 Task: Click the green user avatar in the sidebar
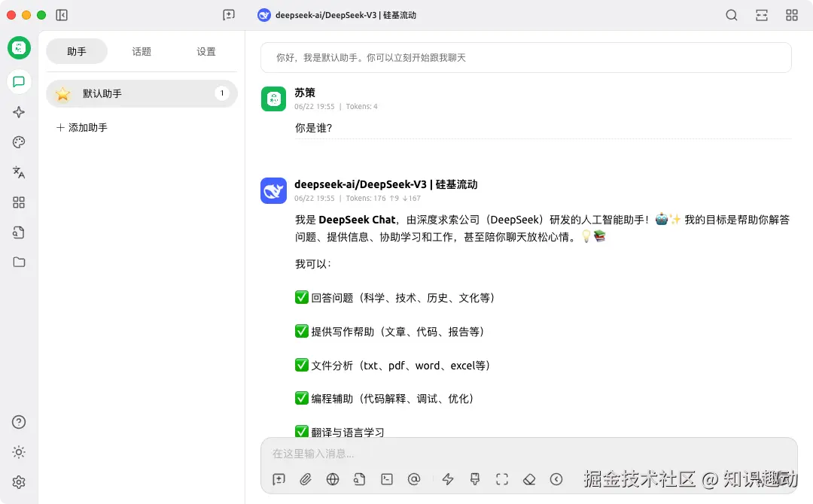(19, 48)
